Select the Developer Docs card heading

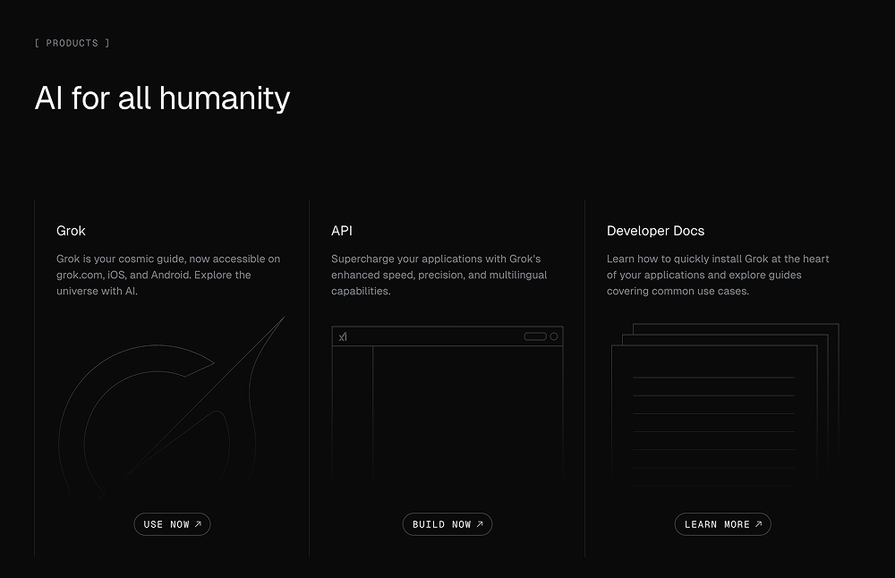click(655, 231)
